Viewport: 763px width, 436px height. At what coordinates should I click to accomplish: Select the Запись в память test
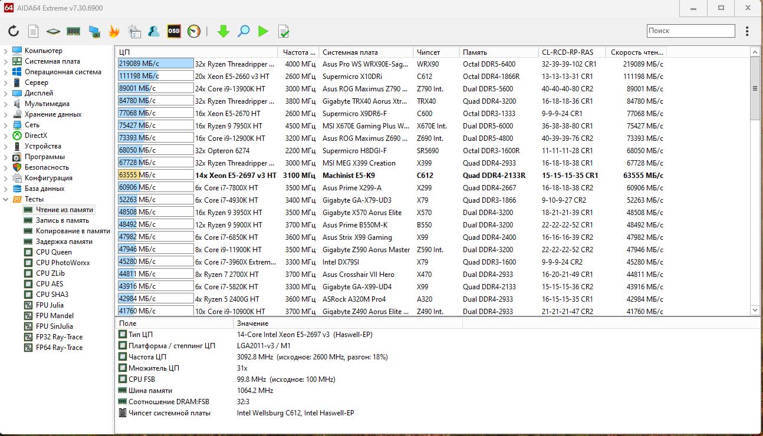(x=62, y=220)
